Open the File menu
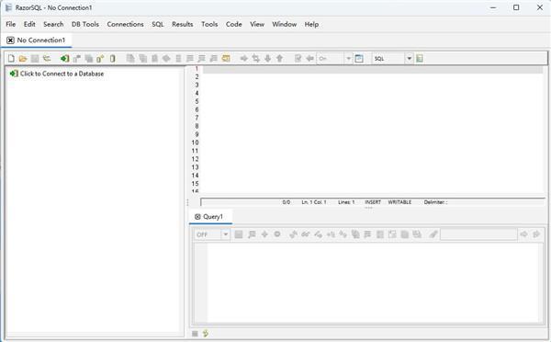551x342 pixels. pos(11,24)
